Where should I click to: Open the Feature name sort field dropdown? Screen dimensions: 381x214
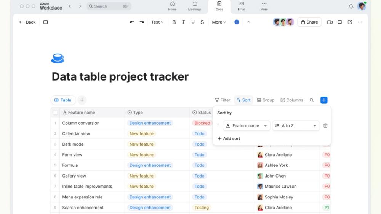point(247,126)
